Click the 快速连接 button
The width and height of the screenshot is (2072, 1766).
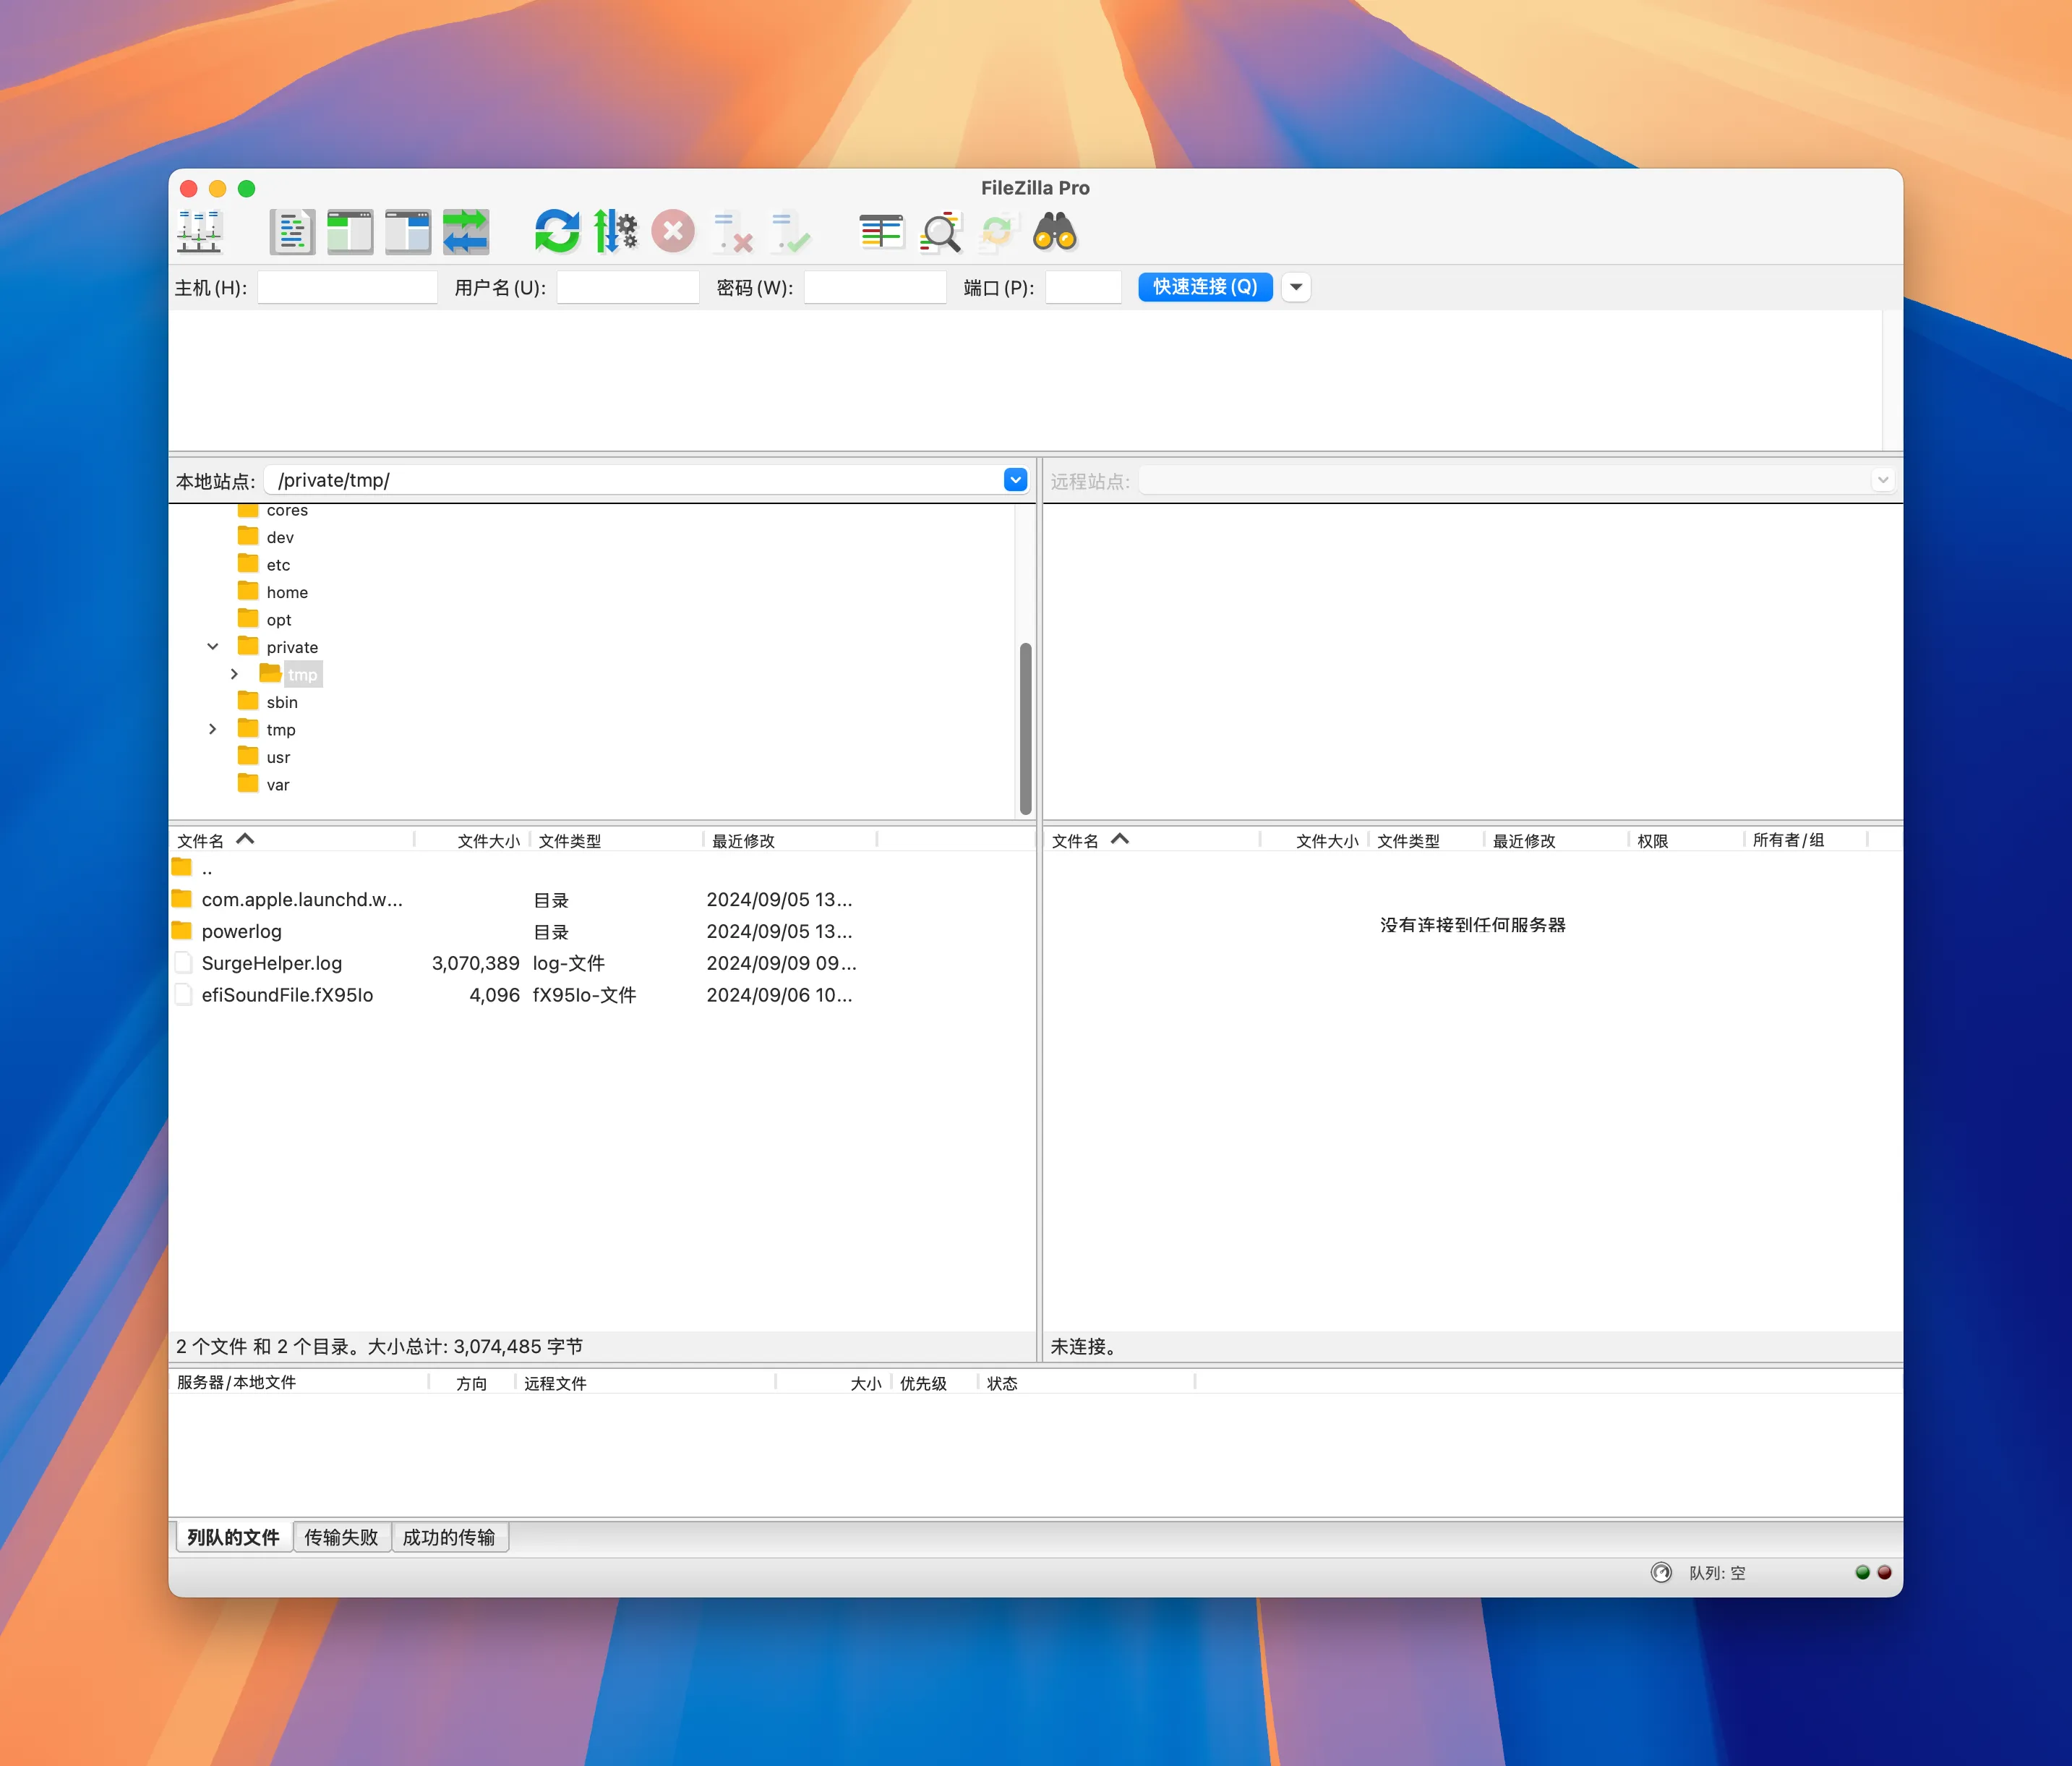pyautogui.click(x=1204, y=287)
